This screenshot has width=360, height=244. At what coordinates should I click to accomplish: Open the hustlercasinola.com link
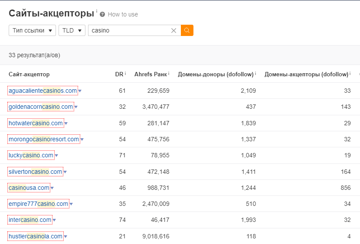[36, 236]
